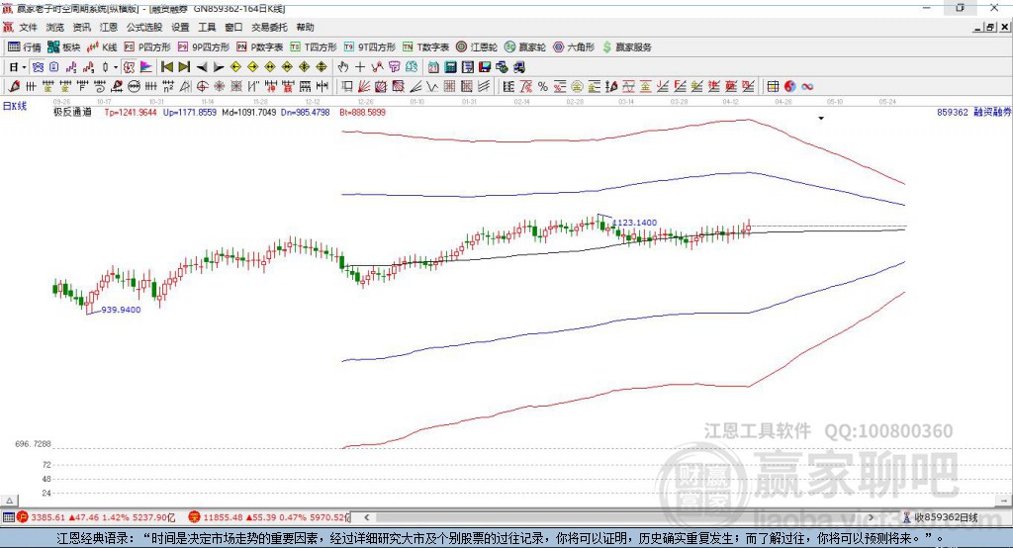
Task: Open the T数字表 tool
Action: 425,47
